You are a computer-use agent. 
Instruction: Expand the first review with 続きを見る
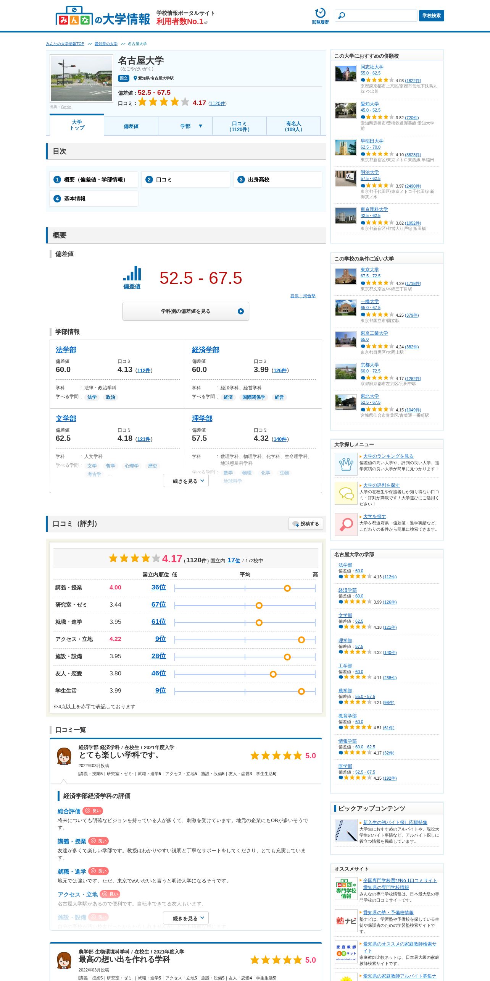(186, 918)
